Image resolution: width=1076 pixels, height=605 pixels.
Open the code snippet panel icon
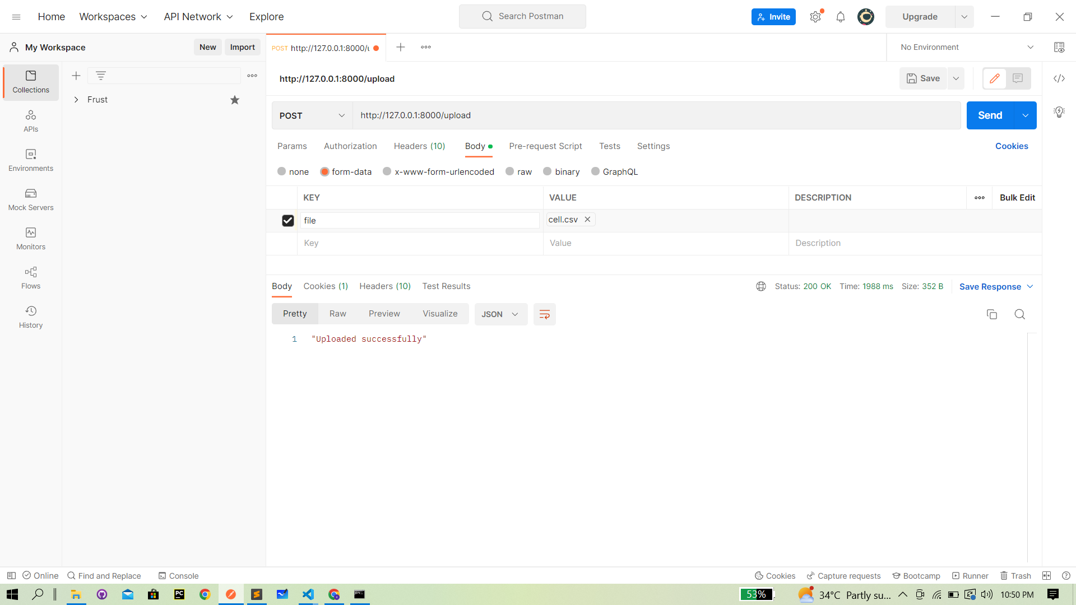coord(1059,78)
